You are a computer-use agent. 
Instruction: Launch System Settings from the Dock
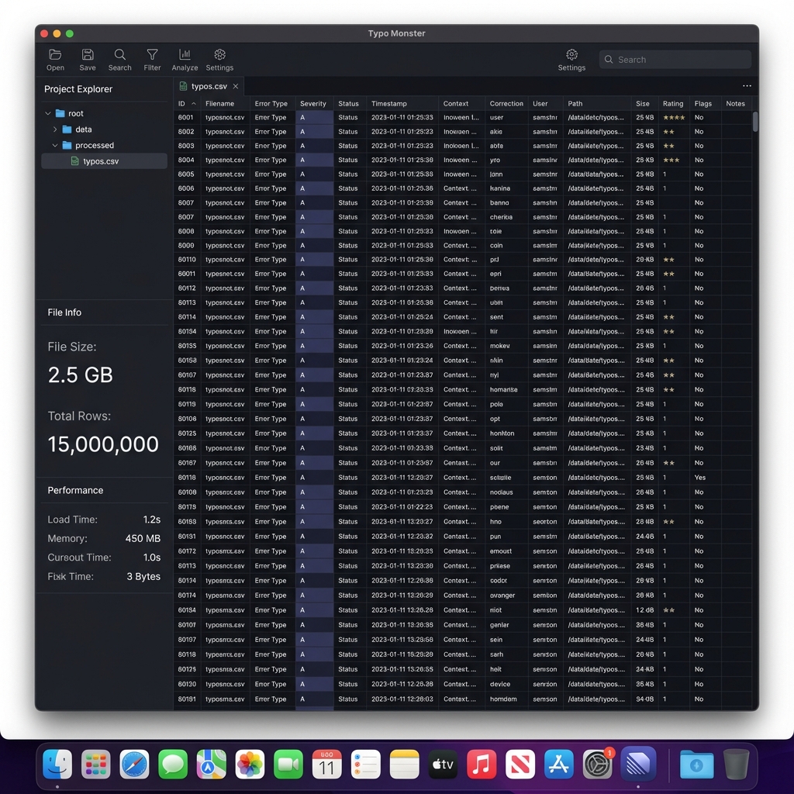pos(597,764)
